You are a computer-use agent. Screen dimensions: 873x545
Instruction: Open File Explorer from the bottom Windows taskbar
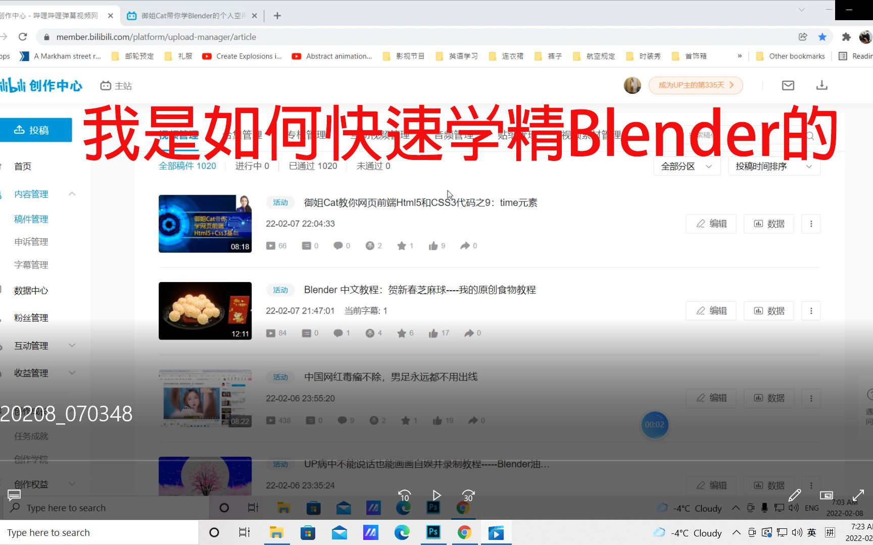pyautogui.click(x=276, y=532)
